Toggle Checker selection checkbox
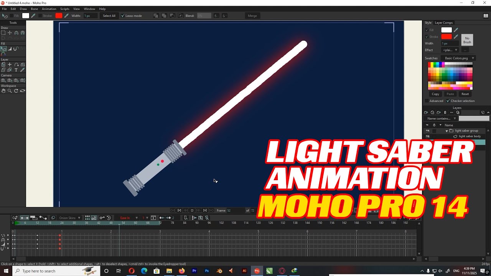Viewport: 491px width, 276px height. coord(448,101)
